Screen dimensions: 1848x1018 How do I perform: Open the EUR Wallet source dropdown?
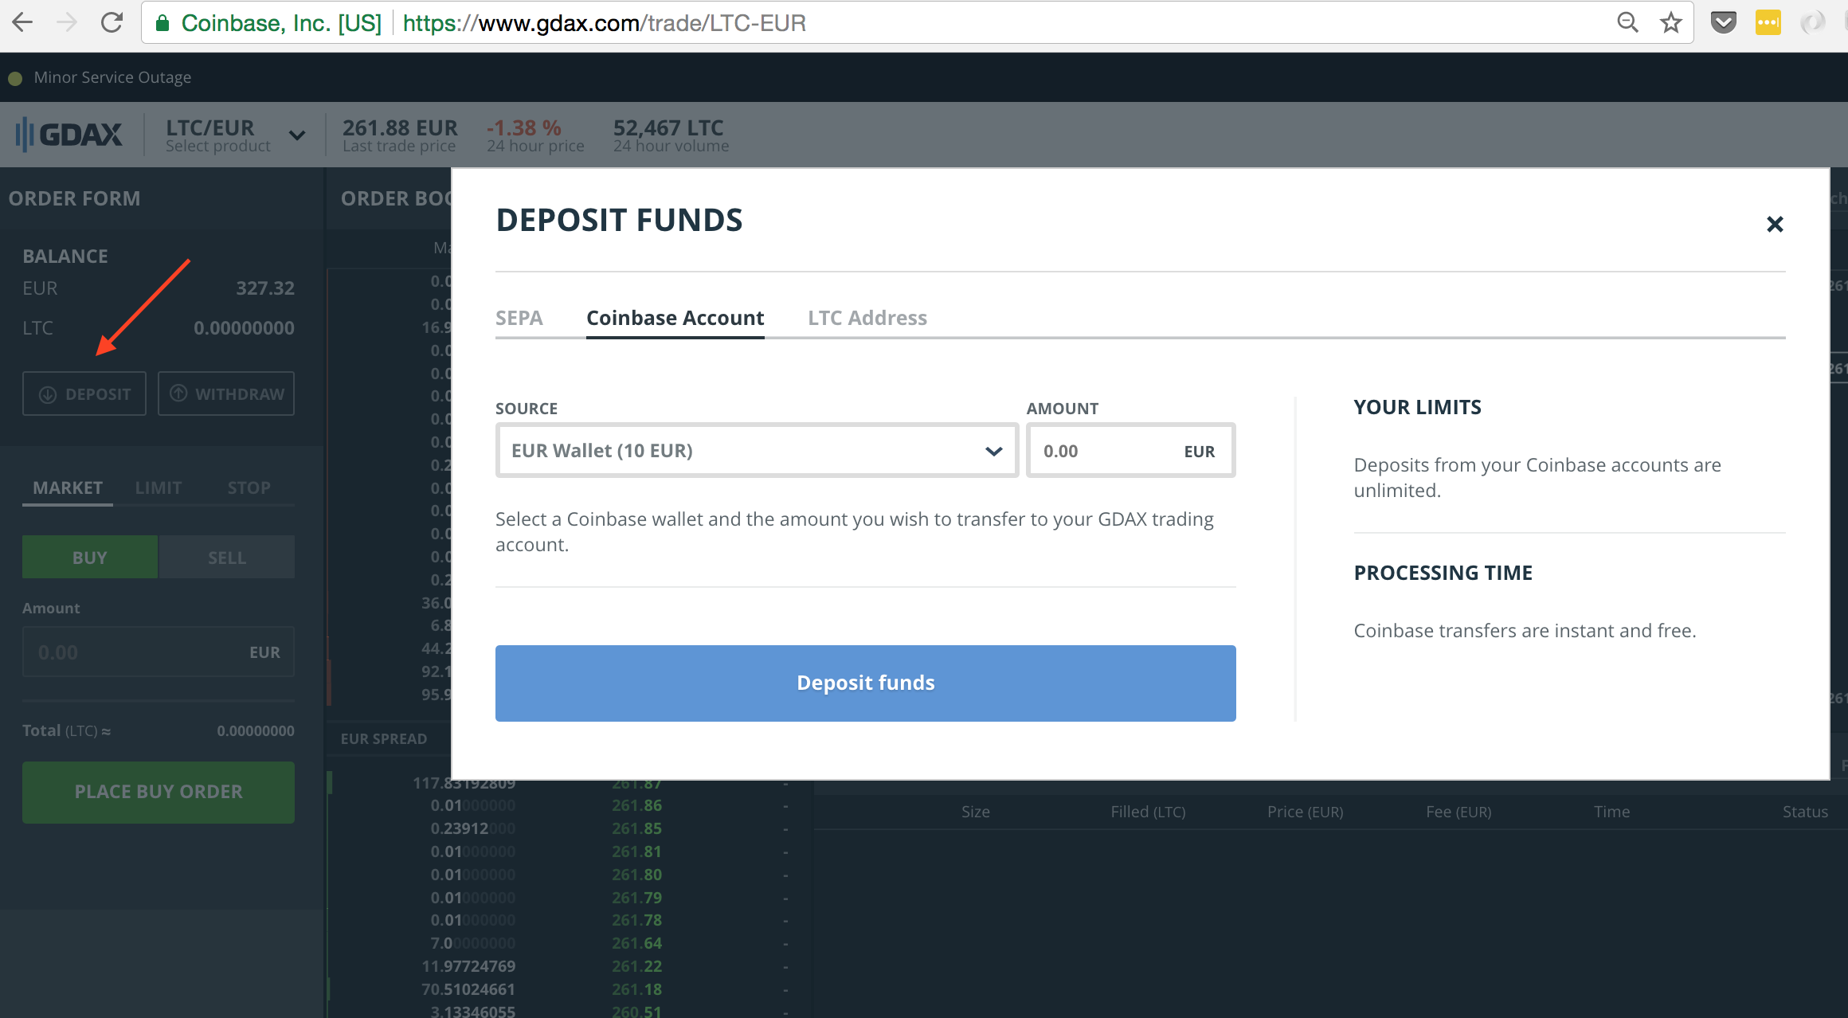757,451
